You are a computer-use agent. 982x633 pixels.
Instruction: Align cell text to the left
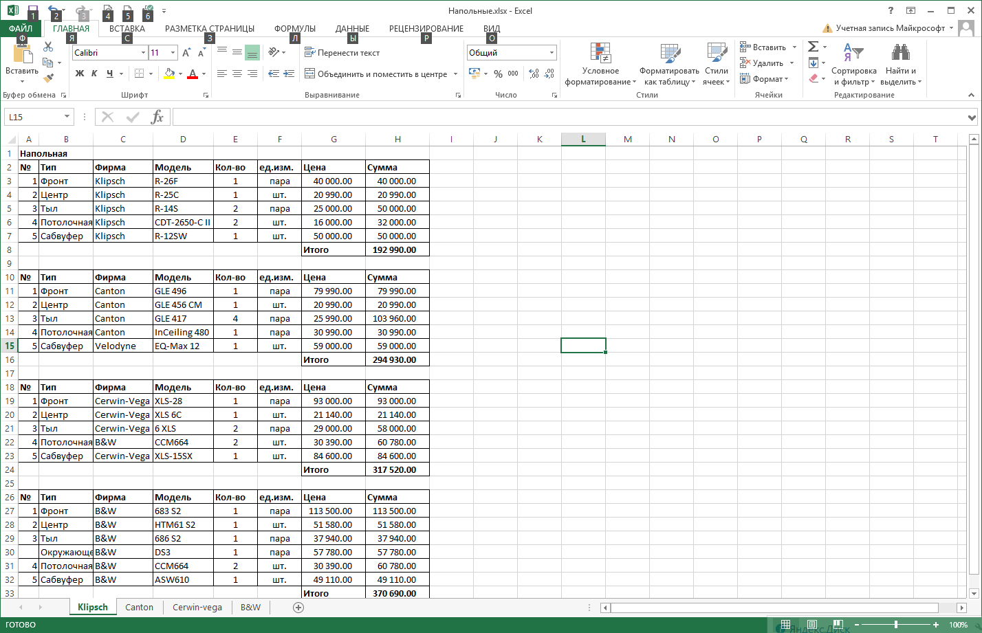click(221, 74)
